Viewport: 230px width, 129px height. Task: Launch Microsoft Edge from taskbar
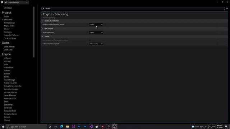tap(61, 126)
